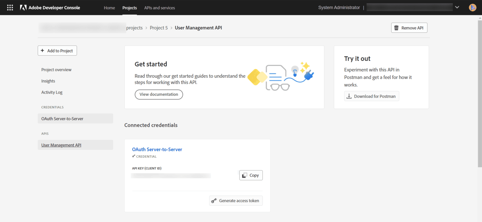This screenshot has width=482, height=222.
Task: Click the Adobe logo in header
Action: pyautogui.click(x=23, y=8)
